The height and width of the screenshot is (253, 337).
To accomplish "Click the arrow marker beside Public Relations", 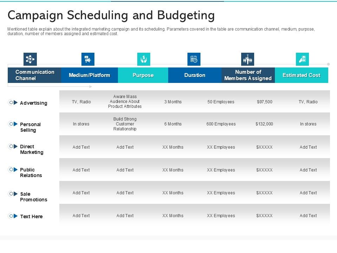I will [x=16, y=169].
